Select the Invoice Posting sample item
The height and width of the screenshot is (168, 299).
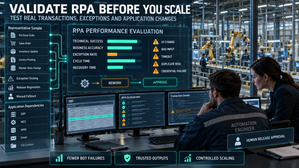click(x=28, y=60)
